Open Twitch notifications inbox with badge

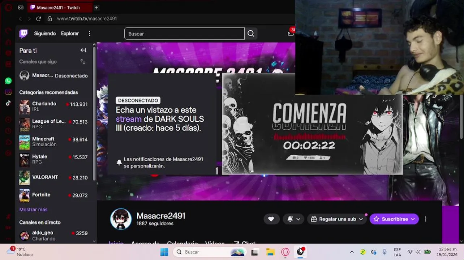(291, 32)
